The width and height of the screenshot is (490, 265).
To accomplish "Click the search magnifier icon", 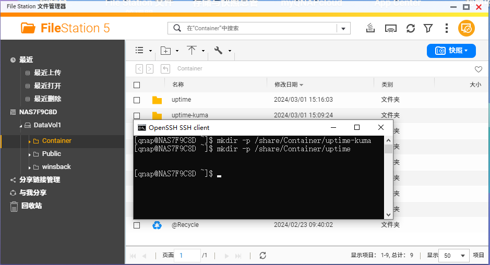I will (177, 28).
